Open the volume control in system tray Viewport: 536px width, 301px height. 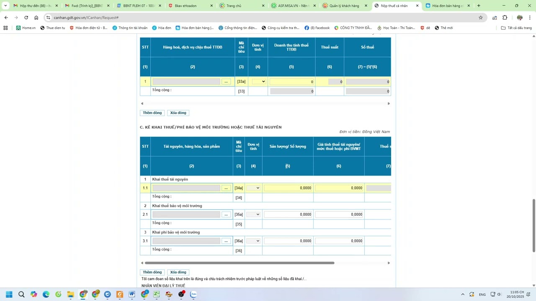pos(499,294)
